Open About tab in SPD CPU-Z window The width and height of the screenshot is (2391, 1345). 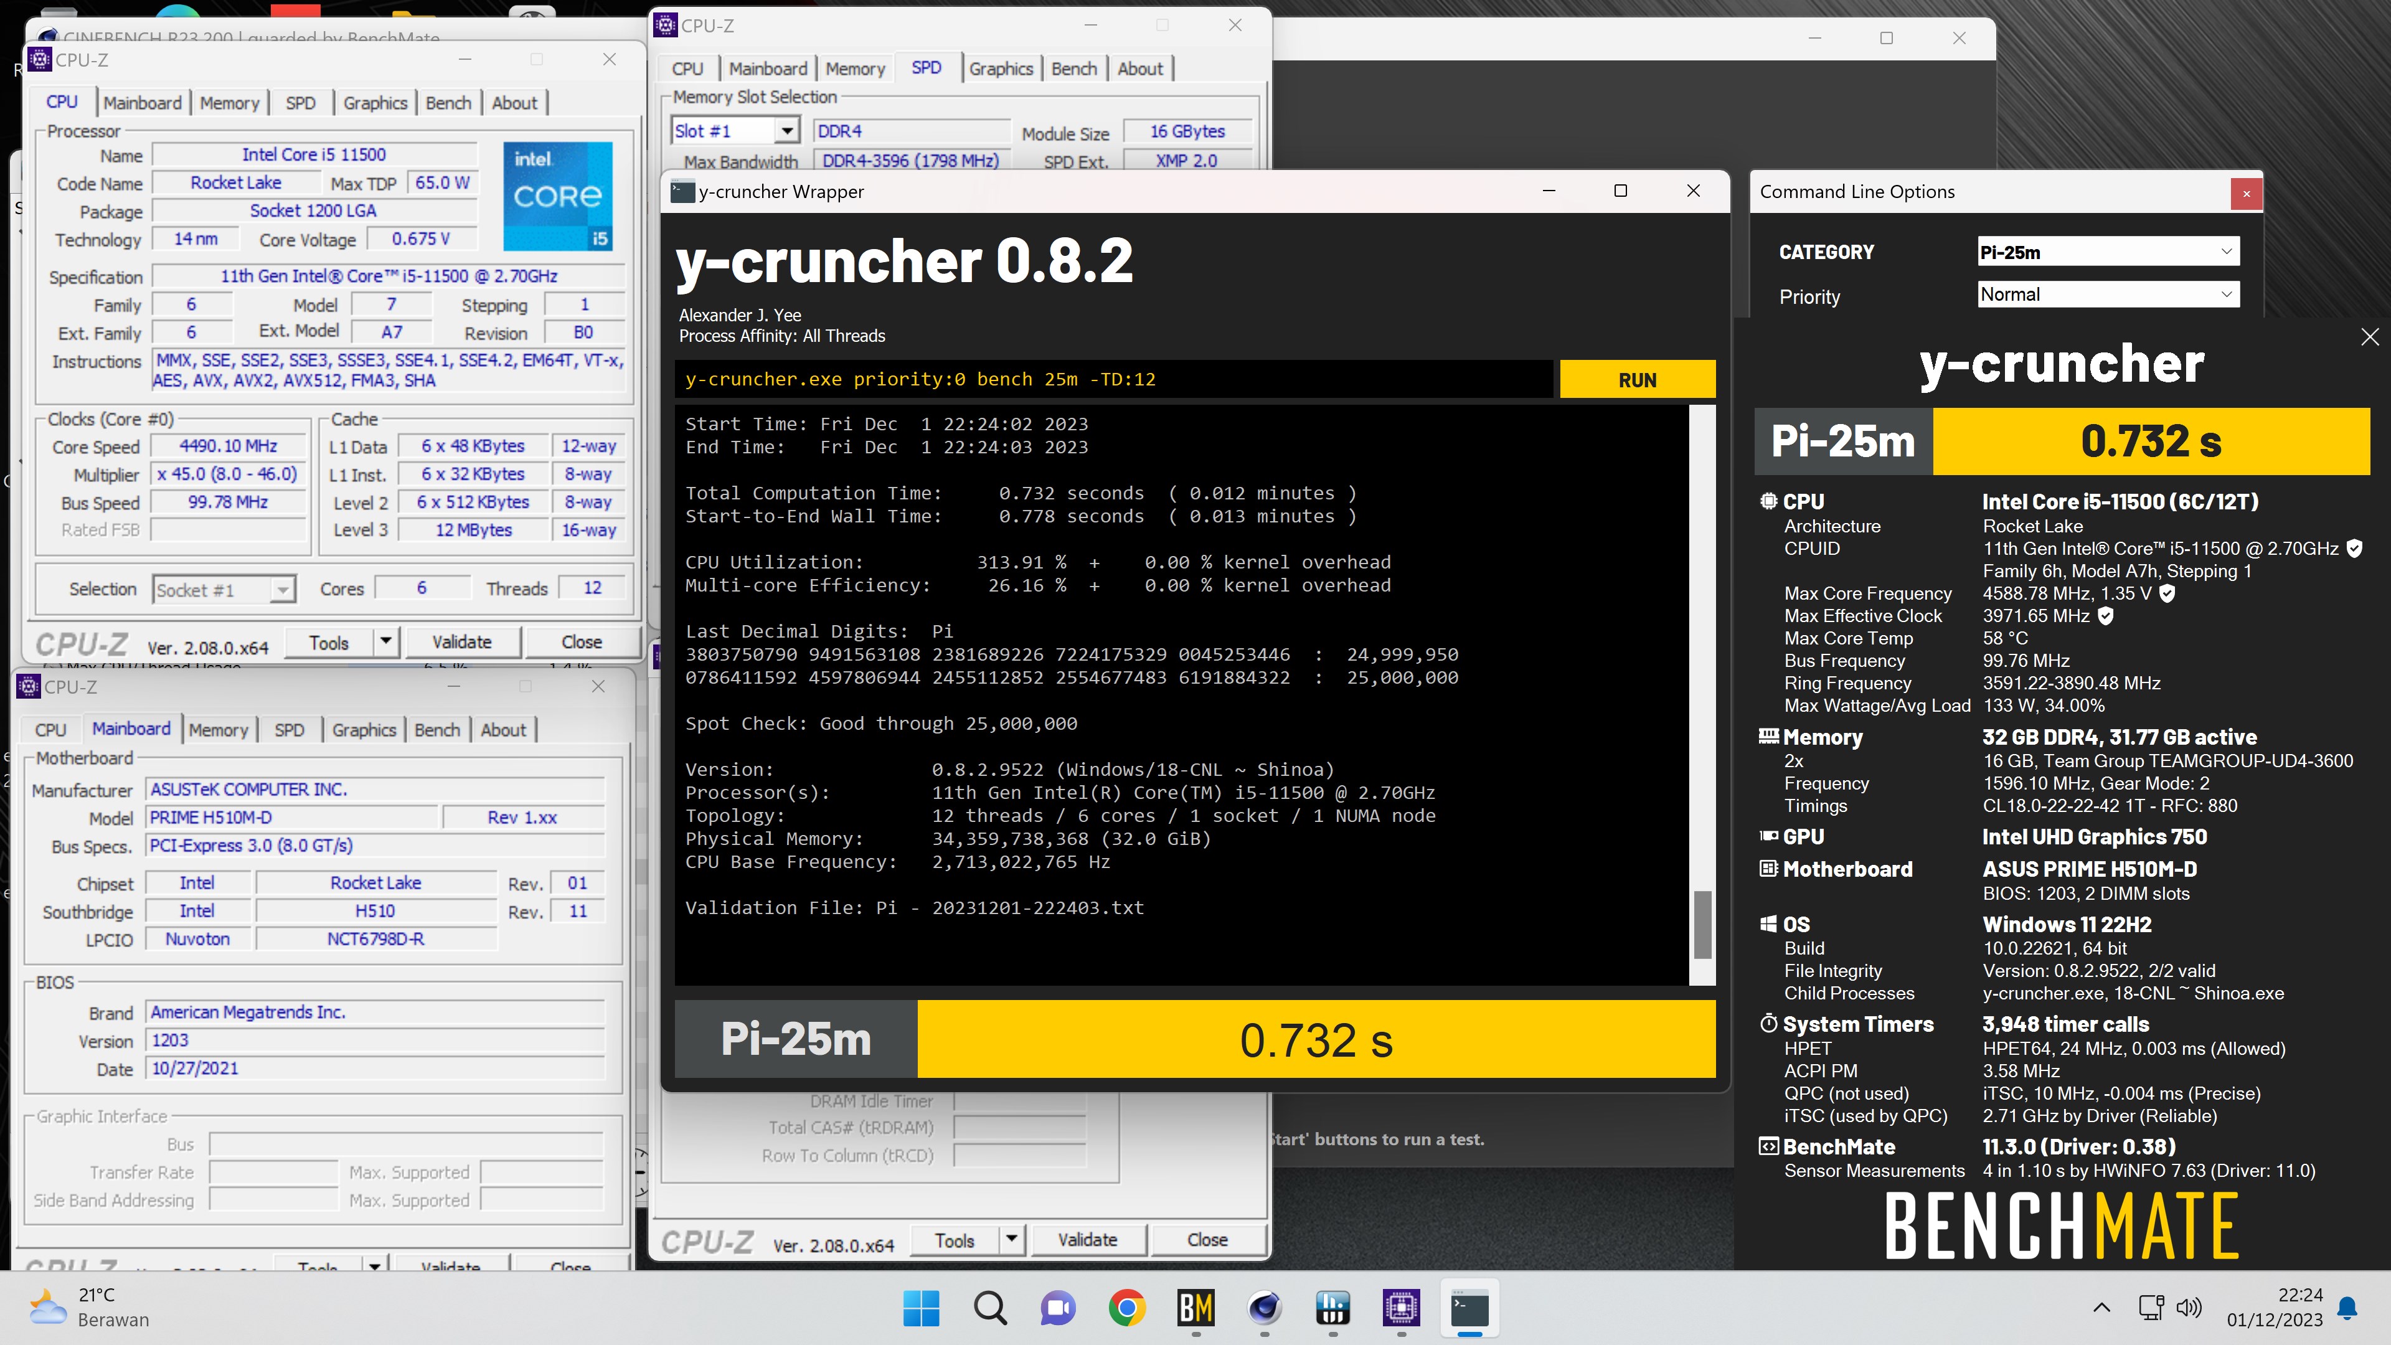1140,68
